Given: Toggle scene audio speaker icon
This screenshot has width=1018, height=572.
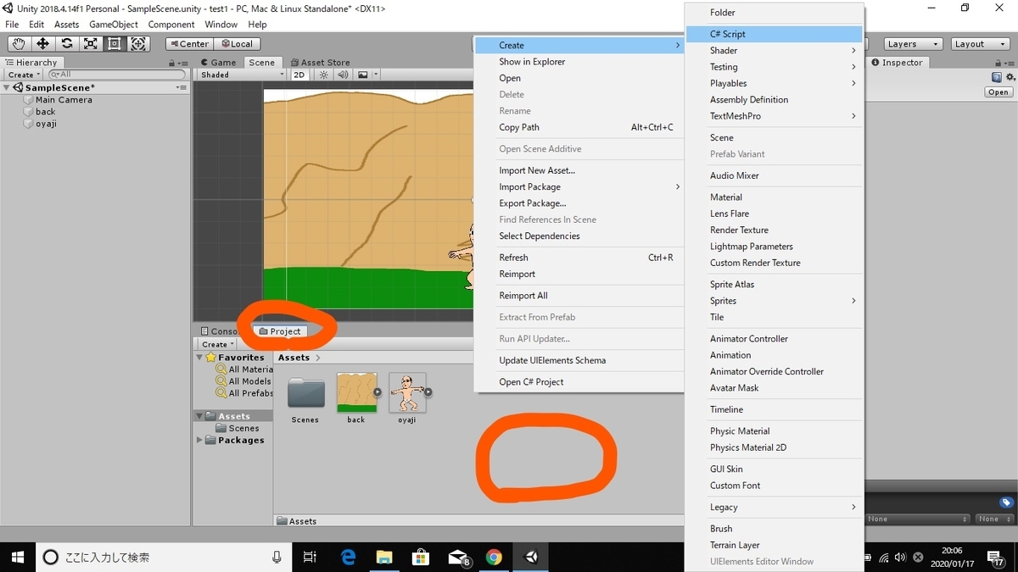Looking at the screenshot, I should point(342,75).
